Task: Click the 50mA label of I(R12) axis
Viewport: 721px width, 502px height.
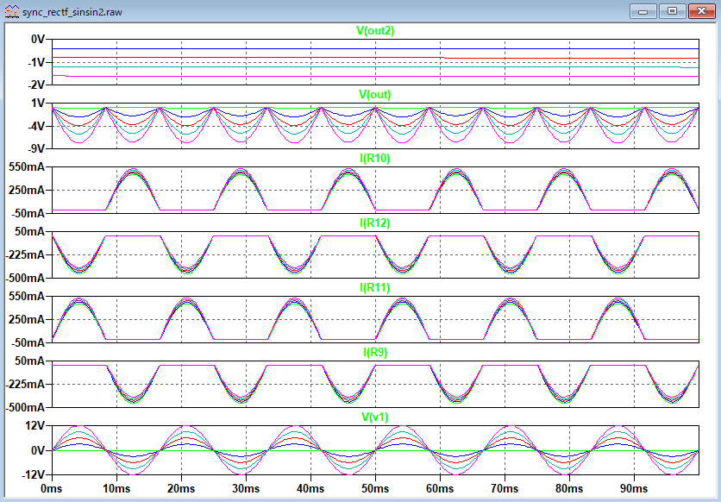Action: pos(29,232)
